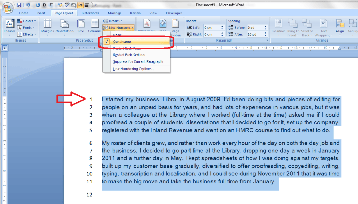
Task: Open Text Wrapping options
Action: pos(323,27)
